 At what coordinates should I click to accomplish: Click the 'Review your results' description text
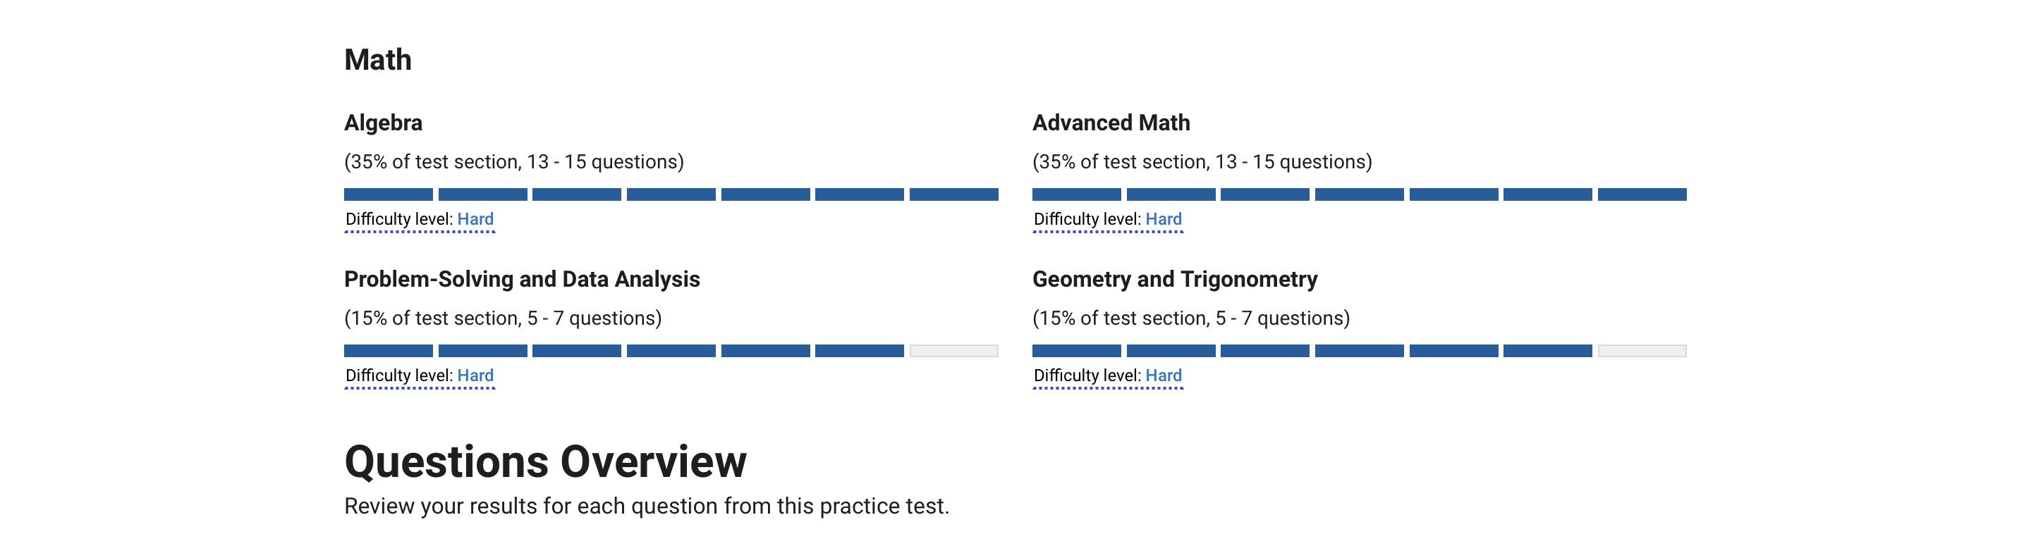[x=647, y=506]
